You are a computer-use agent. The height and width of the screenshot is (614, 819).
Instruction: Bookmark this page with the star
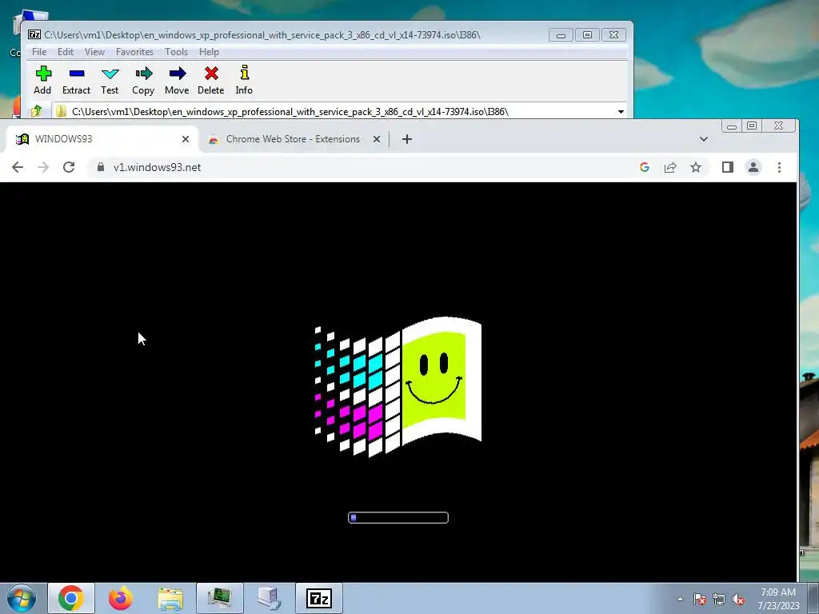696,167
